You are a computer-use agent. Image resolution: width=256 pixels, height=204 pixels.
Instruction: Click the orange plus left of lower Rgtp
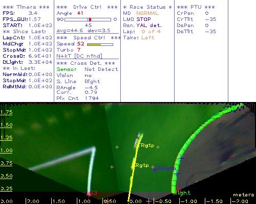pos(112,167)
